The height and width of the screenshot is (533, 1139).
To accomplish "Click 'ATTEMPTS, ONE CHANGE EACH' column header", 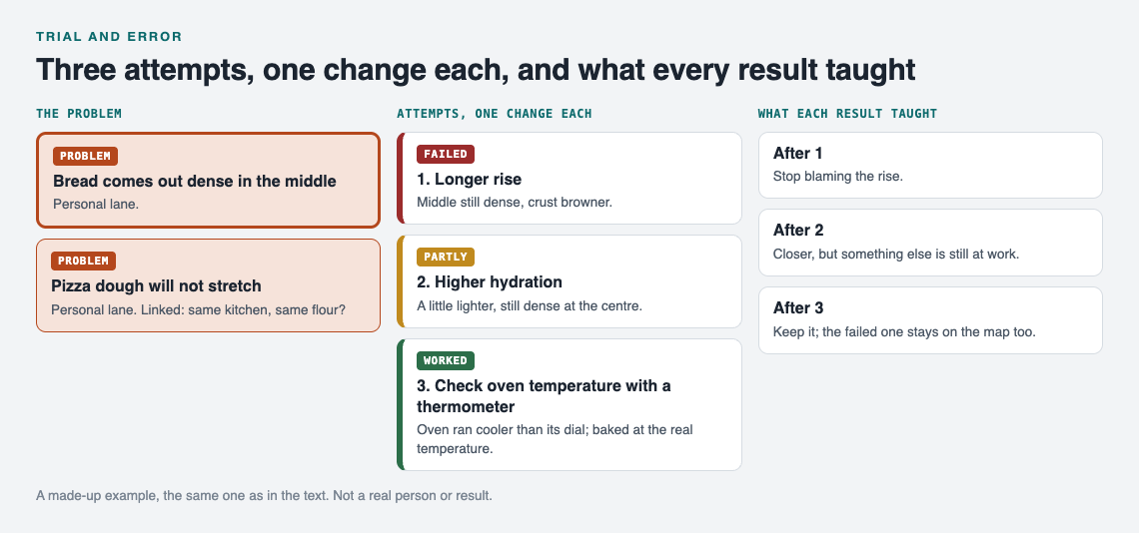I will [494, 113].
